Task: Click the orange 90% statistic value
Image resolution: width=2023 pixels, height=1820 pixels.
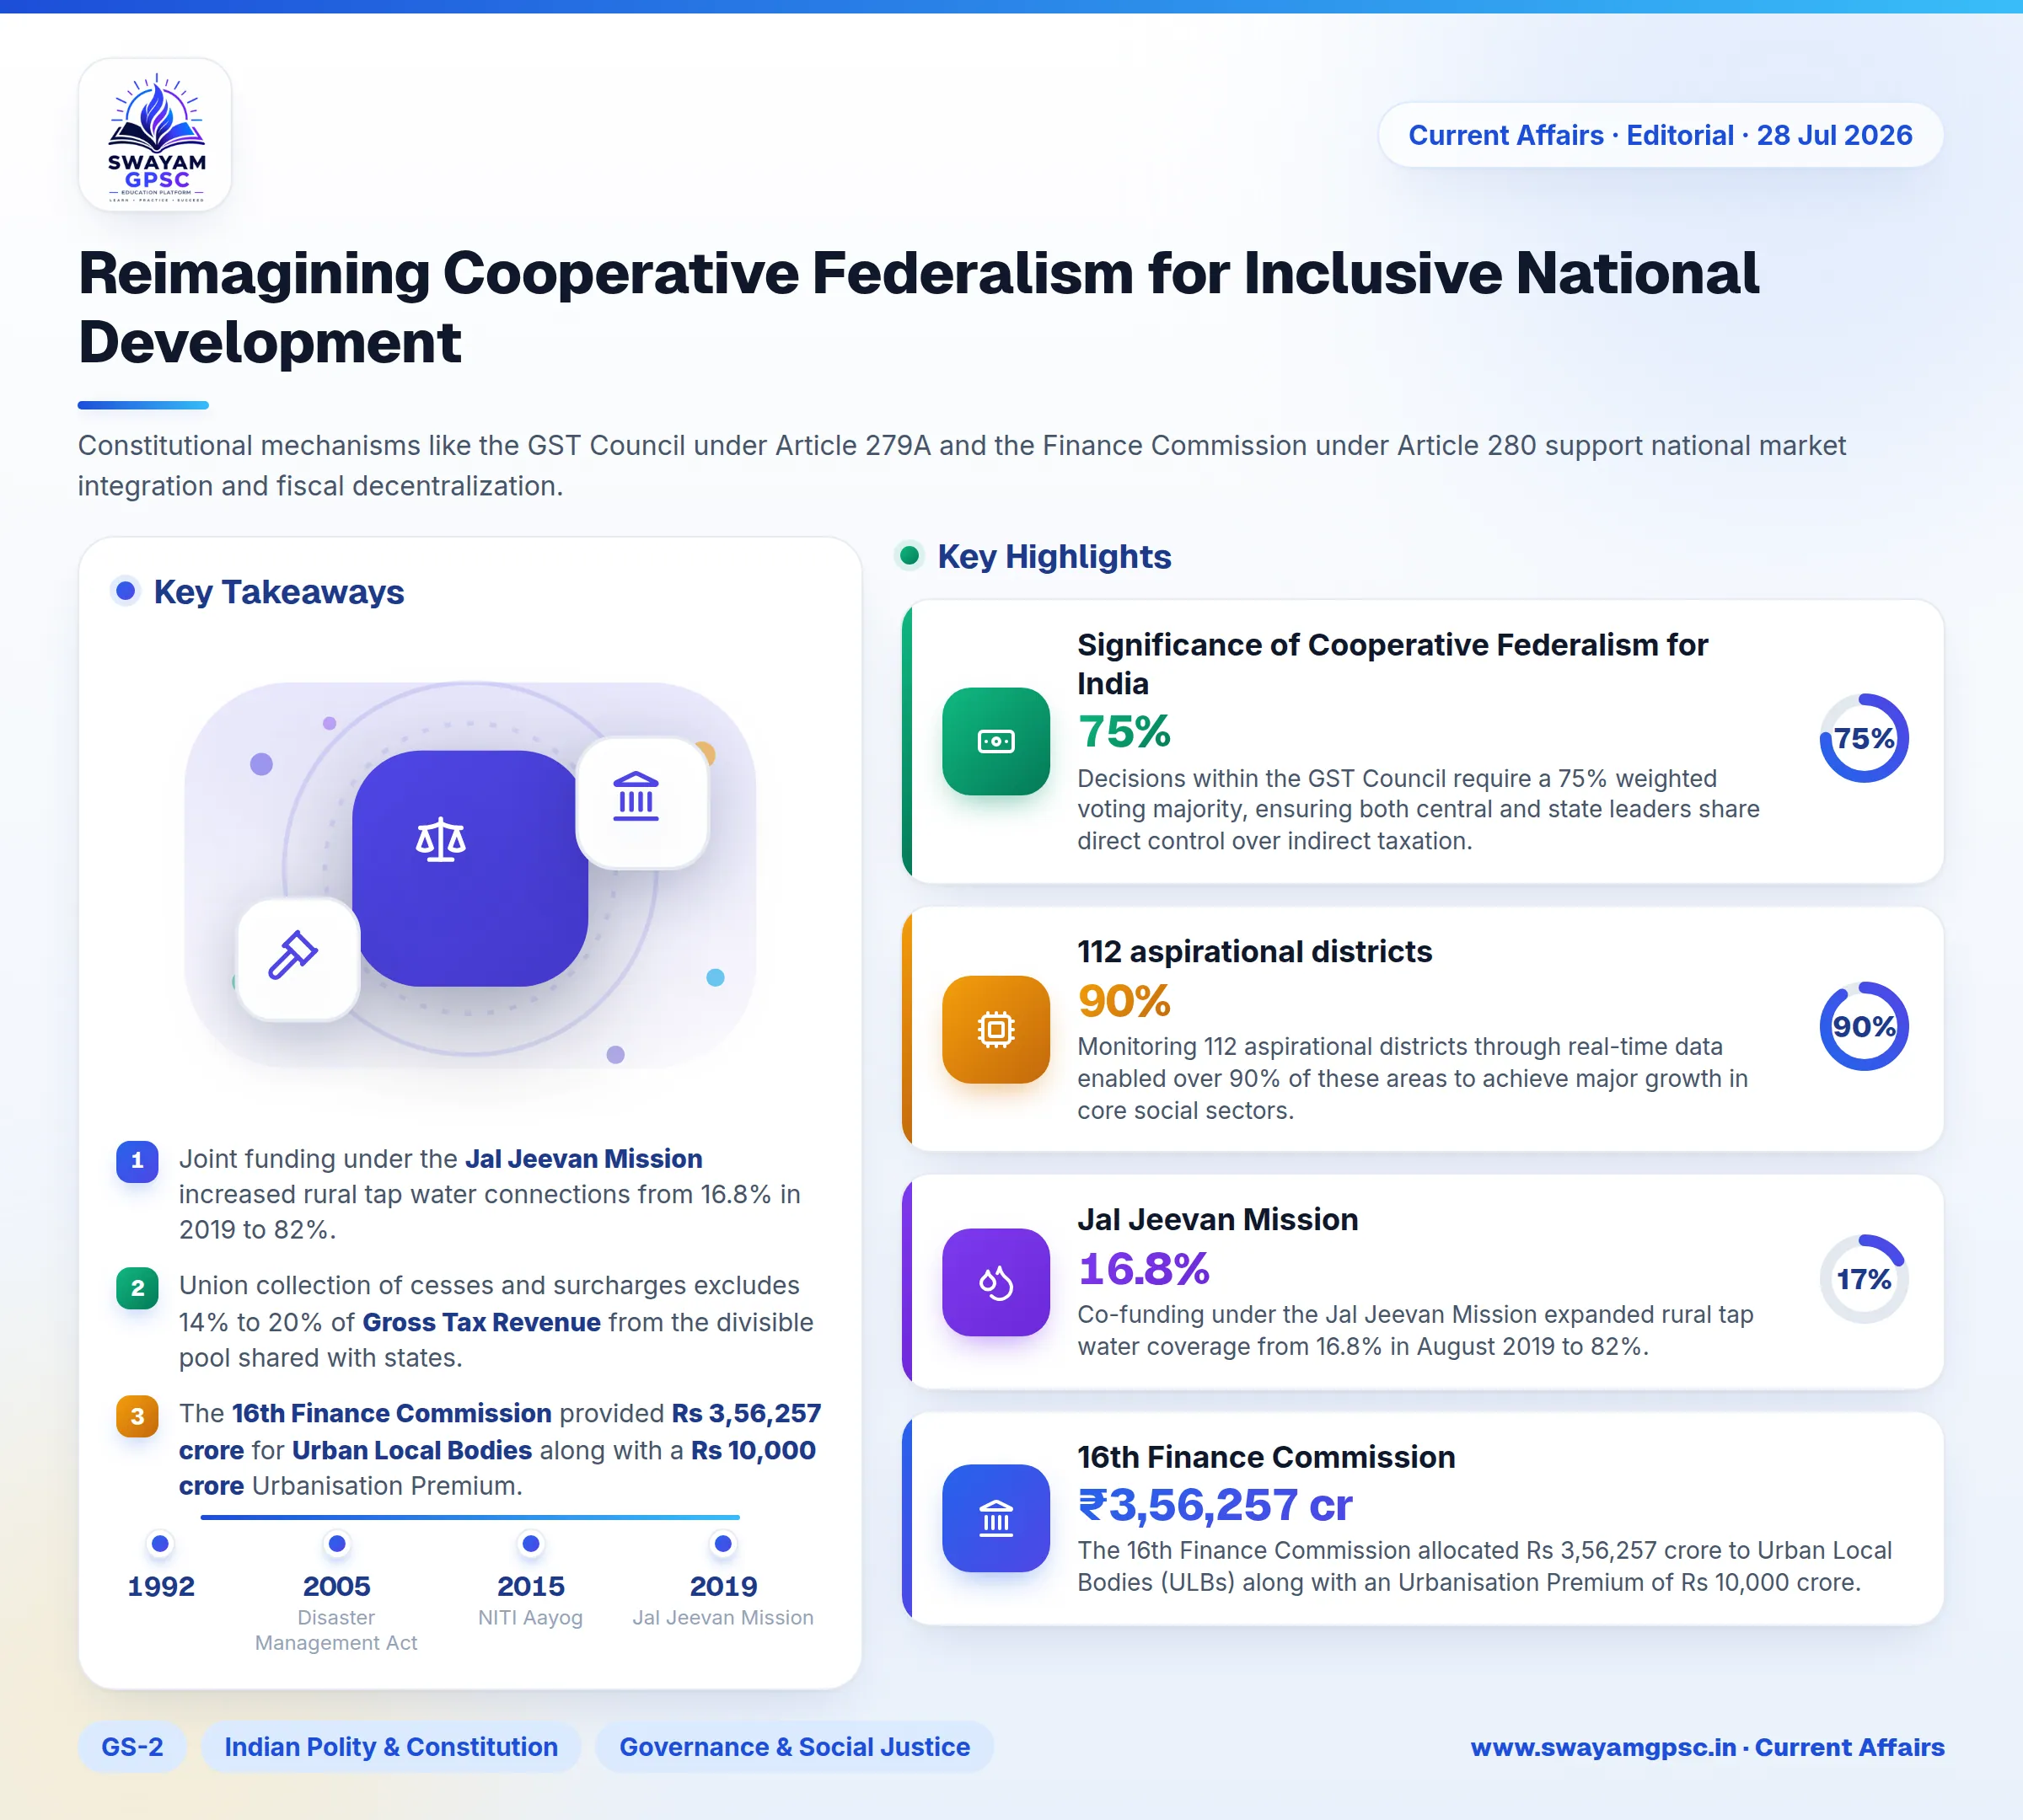Action: 1124,1001
